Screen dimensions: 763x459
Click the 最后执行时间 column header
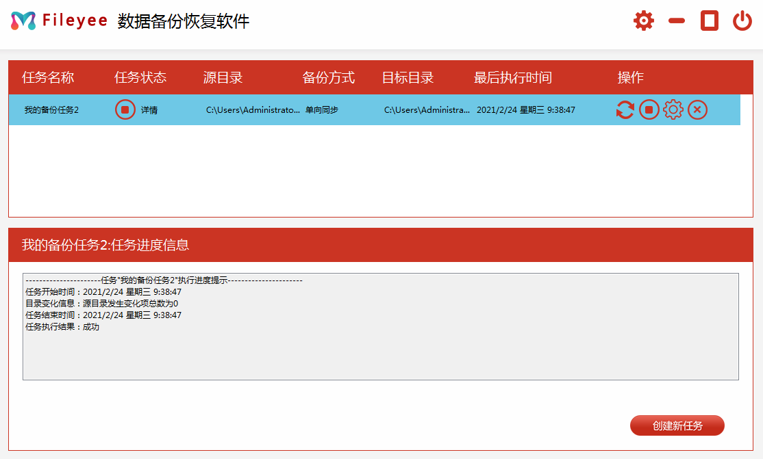(x=512, y=77)
